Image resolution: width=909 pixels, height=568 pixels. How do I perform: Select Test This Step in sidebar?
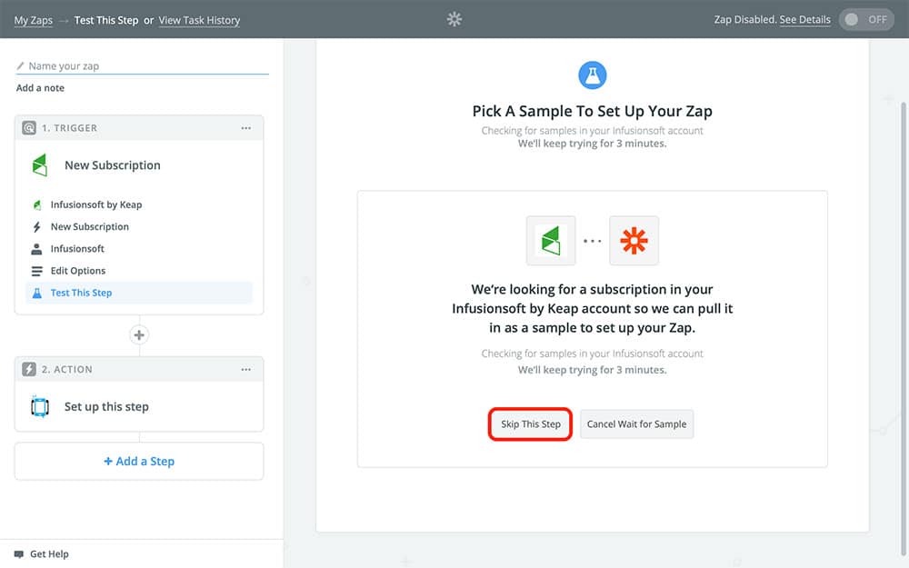coord(81,293)
